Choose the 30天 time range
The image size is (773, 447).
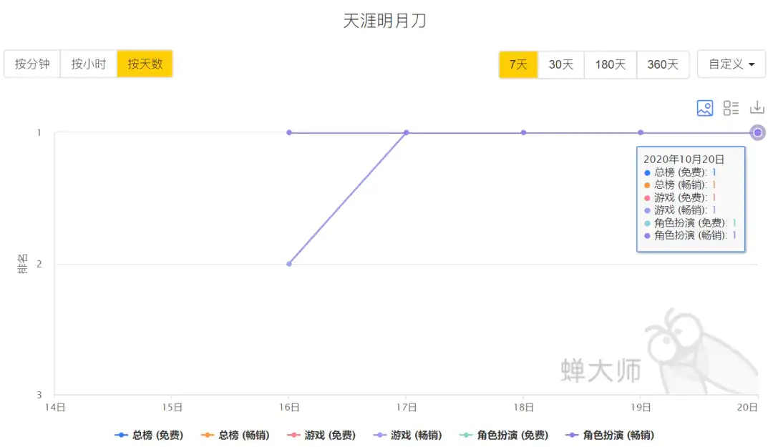[x=561, y=64]
